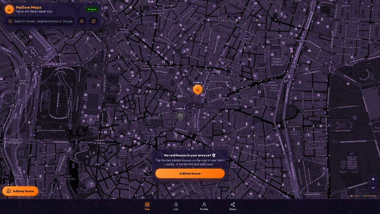Viewport: 380px width, 214px height.
Task: Zoom in the map with plus
Action: coord(373,179)
